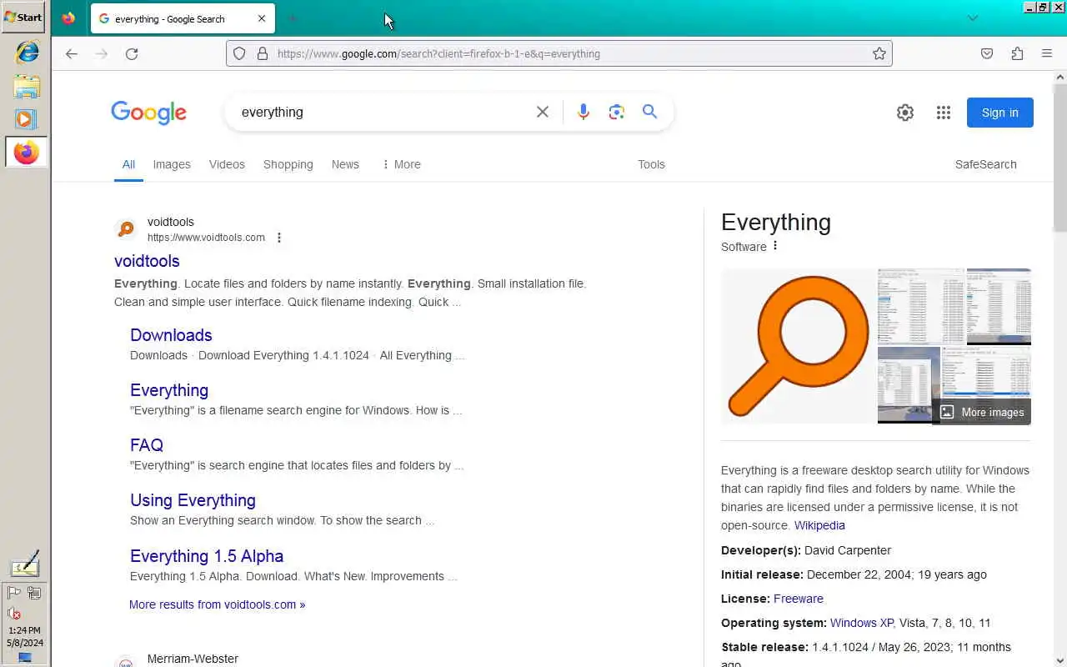Click More results from voidtools.com

click(217, 604)
